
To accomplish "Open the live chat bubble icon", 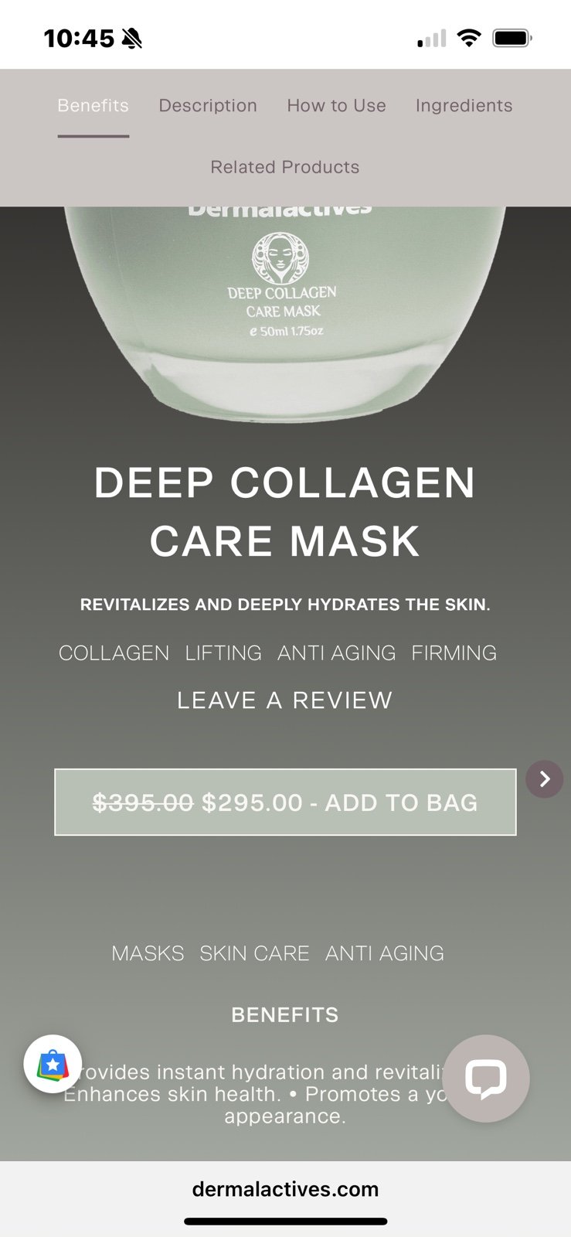I will (x=486, y=1079).
